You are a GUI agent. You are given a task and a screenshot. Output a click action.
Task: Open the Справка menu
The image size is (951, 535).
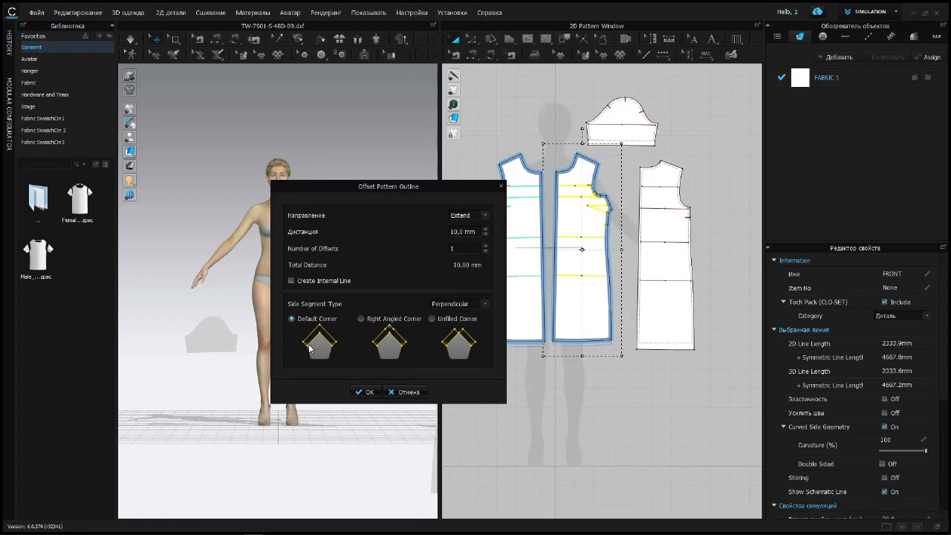489,13
